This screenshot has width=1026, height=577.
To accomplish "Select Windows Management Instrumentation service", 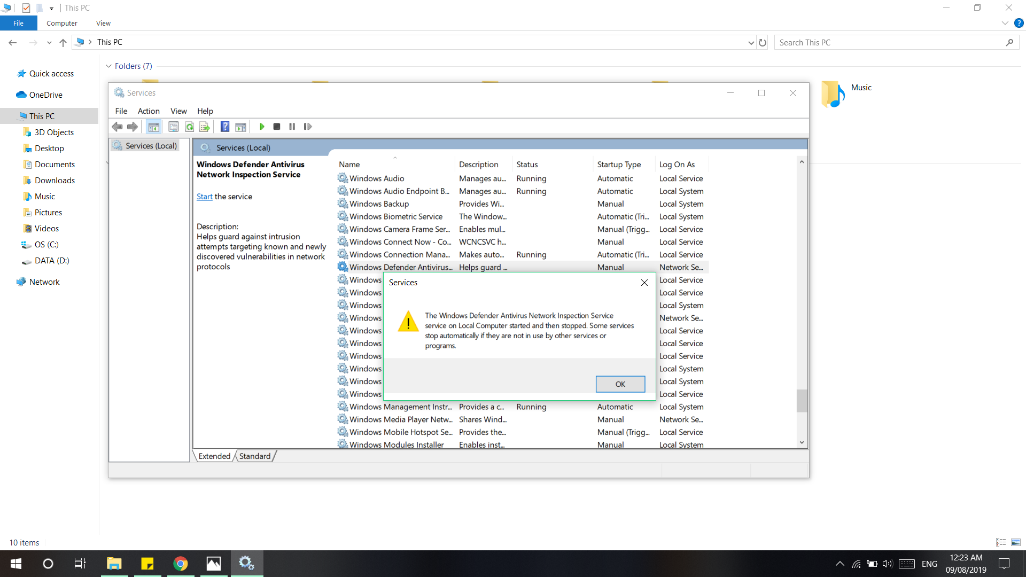I will 523,407.
